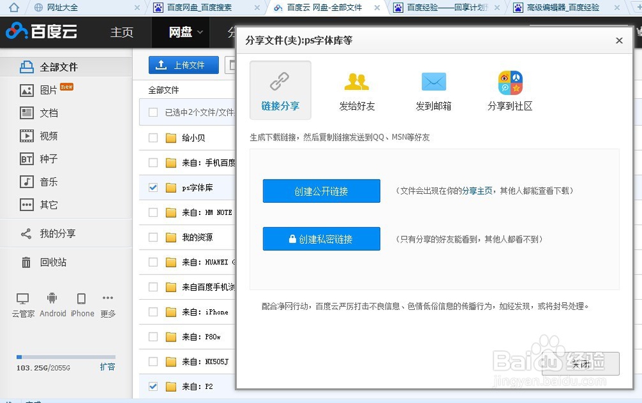Open the 来自: P2 folder name
This screenshot has width=642, height=403.
[197, 386]
